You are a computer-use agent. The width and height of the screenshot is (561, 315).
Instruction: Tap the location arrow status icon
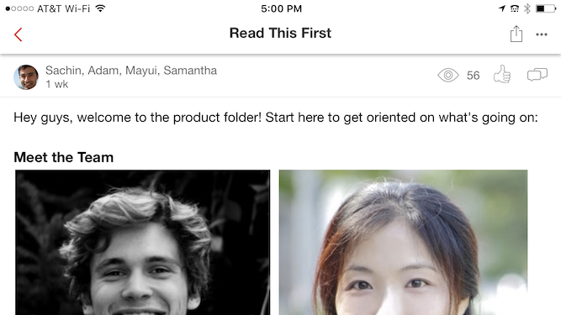(x=502, y=8)
